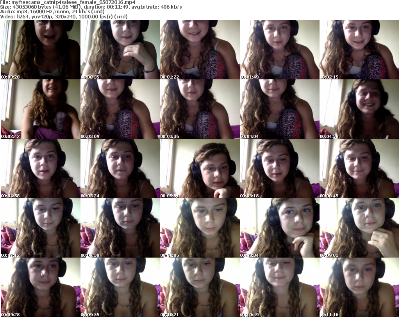Click the 'File:' name line in header

pos(68,2)
